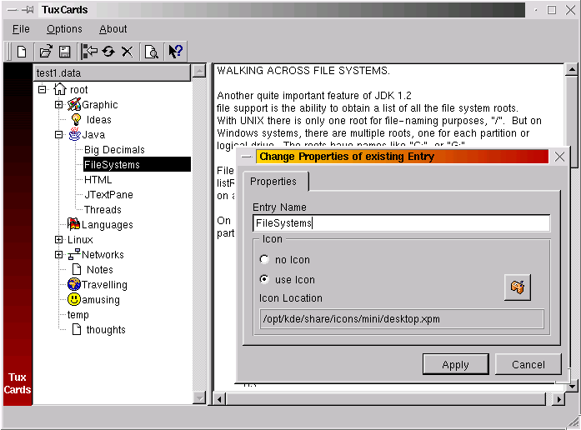Image resolution: width=581 pixels, height=430 pixels.
Task: Click the tree panel scroll up arrow
Action: coord(199,70)
